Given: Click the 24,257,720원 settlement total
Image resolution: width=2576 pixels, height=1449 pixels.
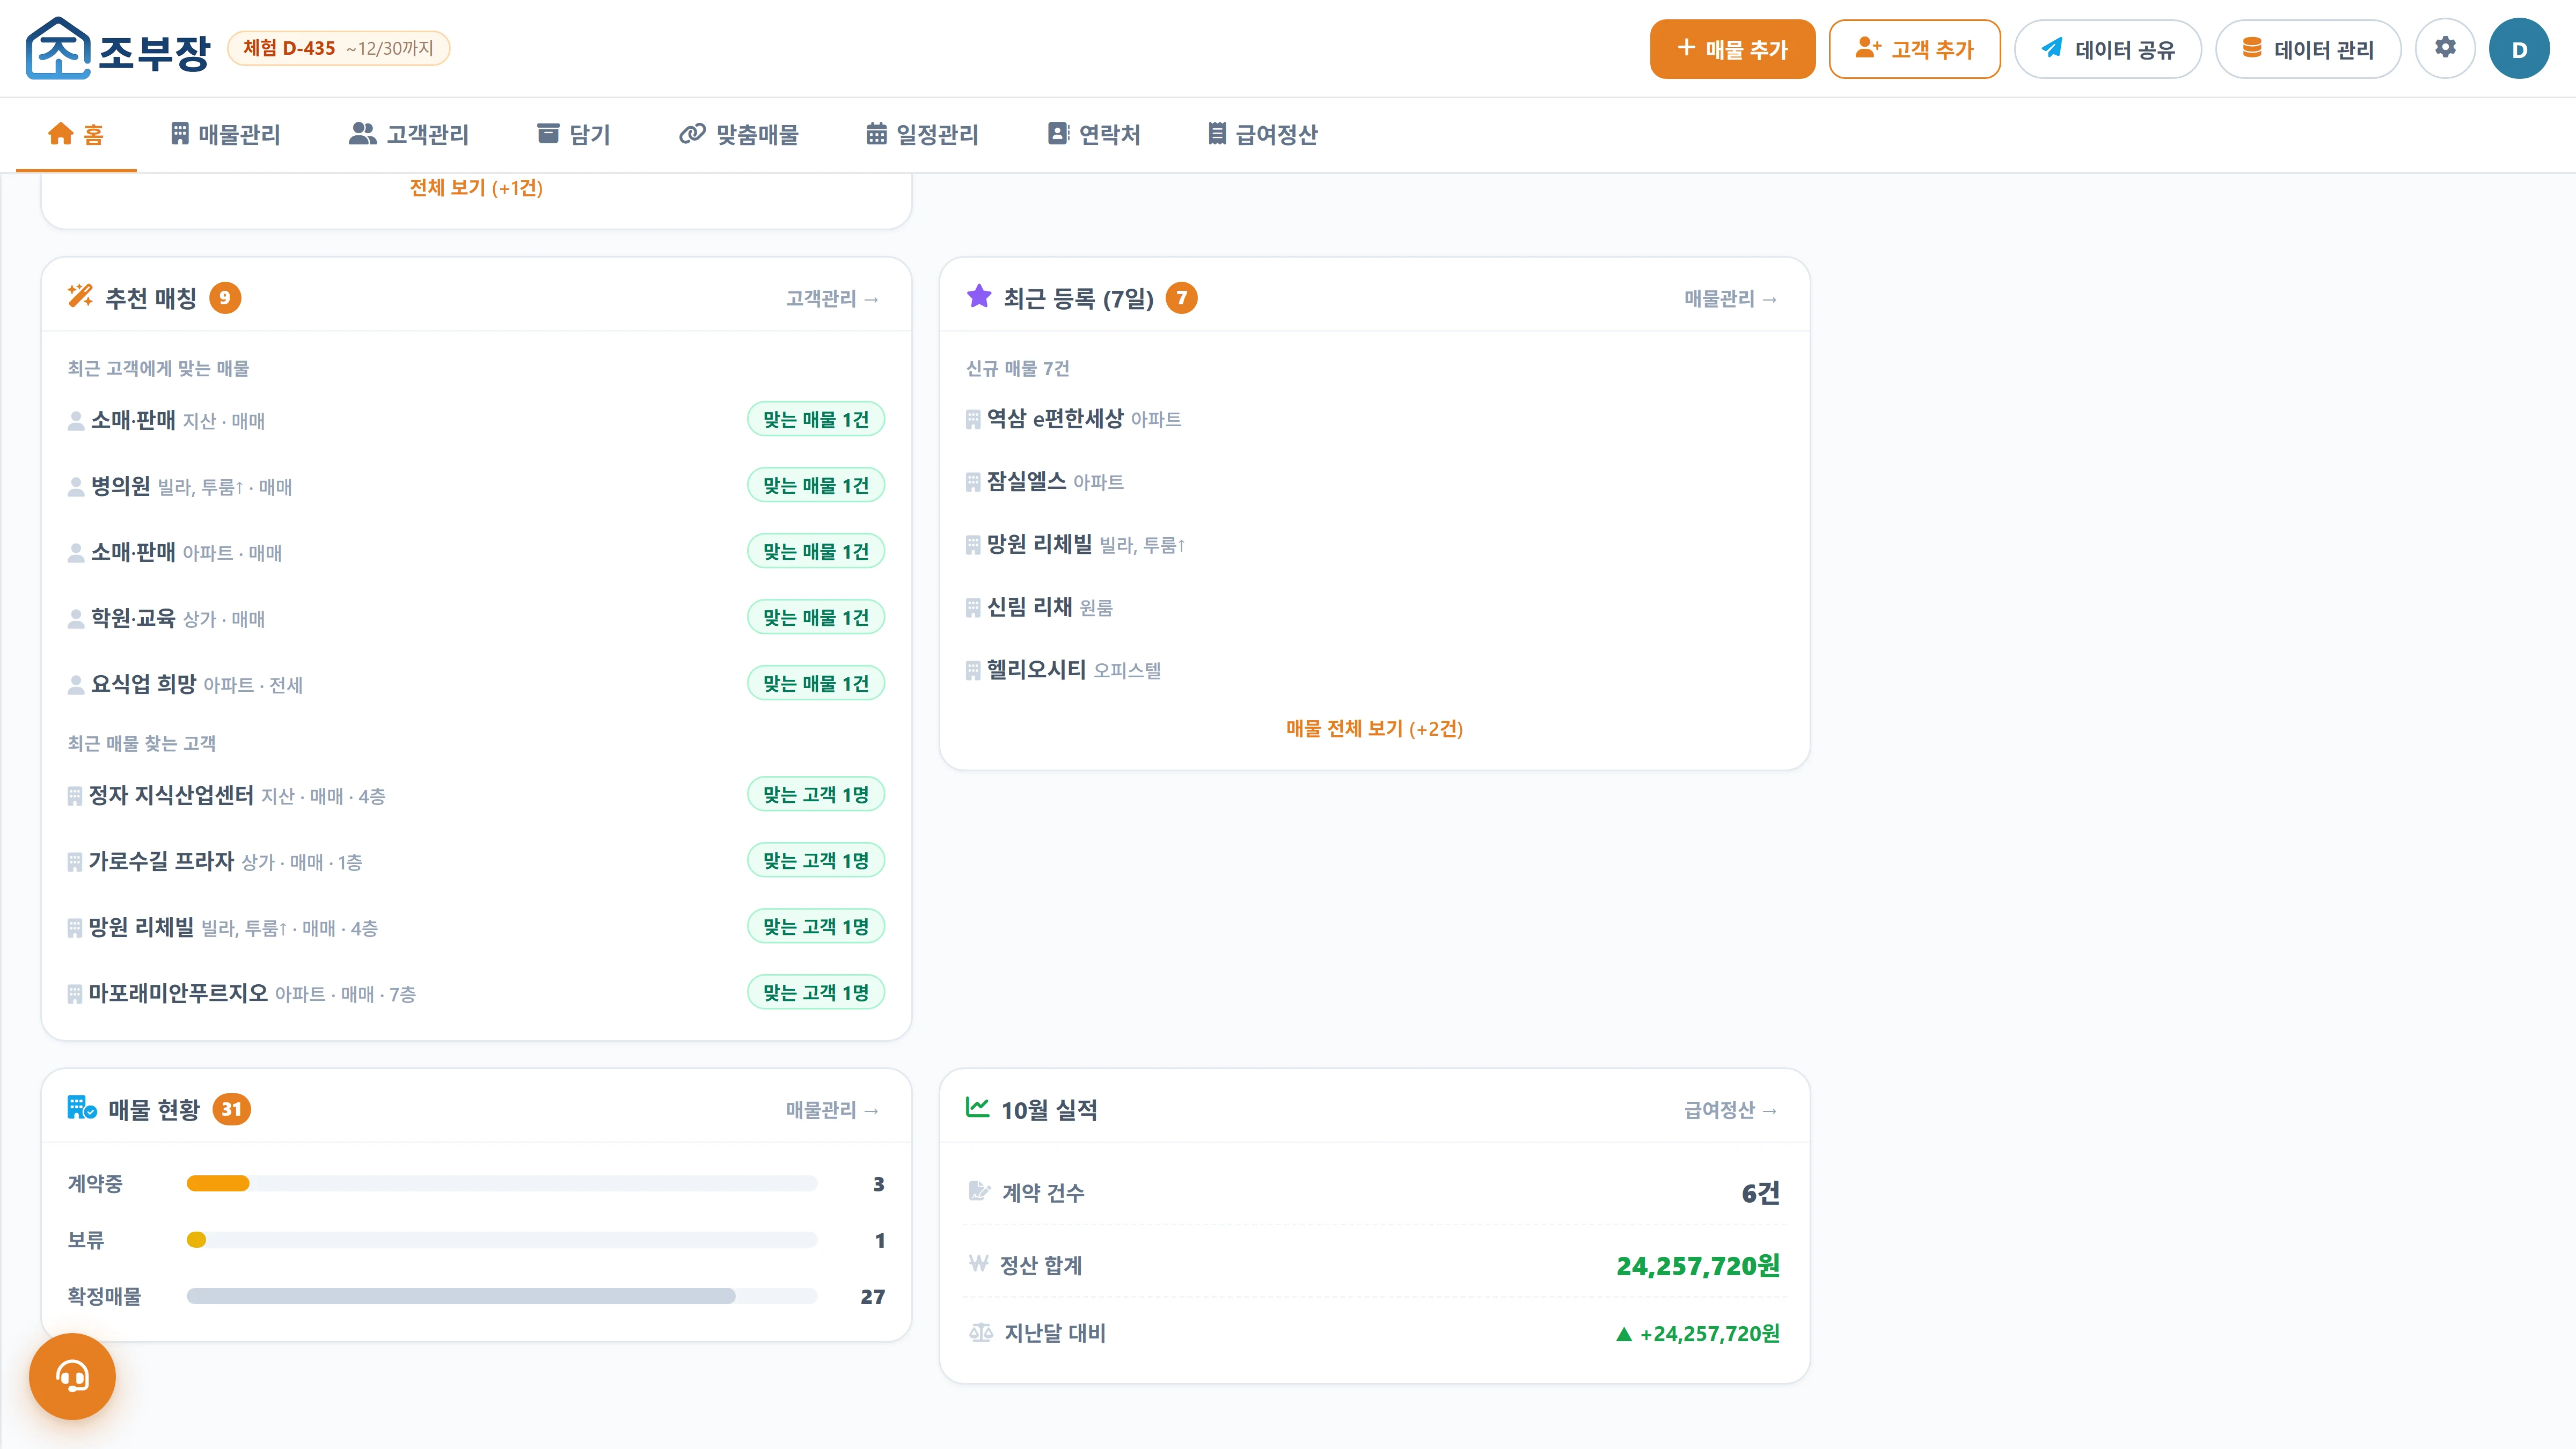Looking at the screenshot, I should pyautogui.click(x=1698, y=1266).
